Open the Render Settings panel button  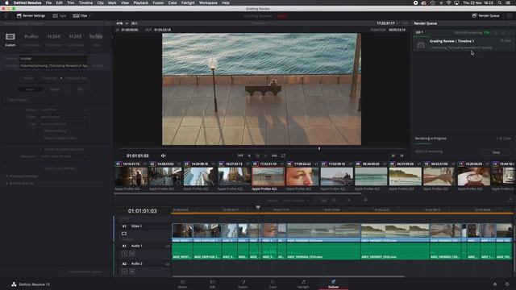(31, 16)
